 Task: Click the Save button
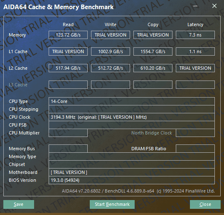tap(19, 204)
